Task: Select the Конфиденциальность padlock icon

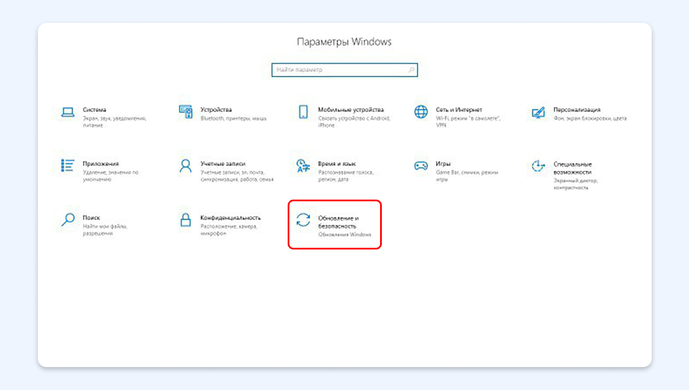Action: point(185,220)
